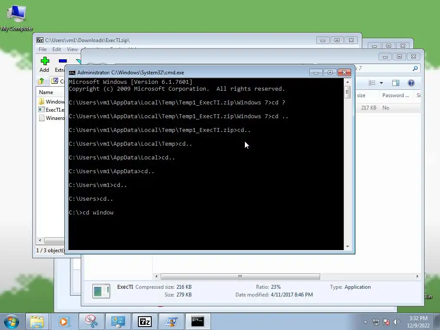Click cmd scrollbar up arrow

click(348, 82)
